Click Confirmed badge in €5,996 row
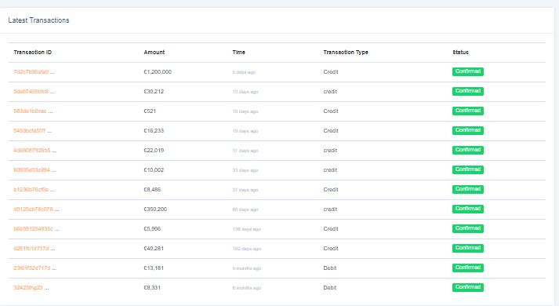Screen dimensions: 559x306 click(x=468, y=228)
